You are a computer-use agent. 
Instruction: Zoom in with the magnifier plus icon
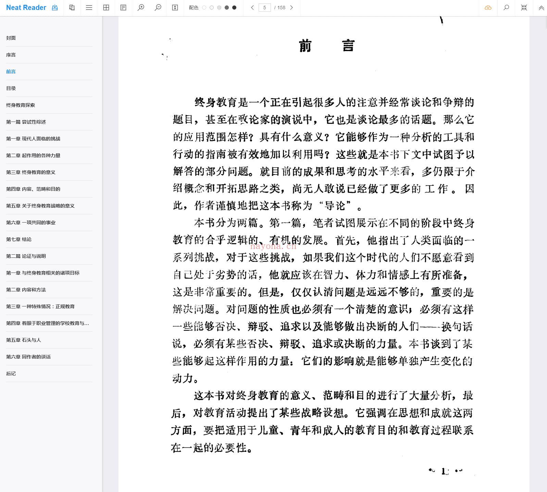coord(141,8)
